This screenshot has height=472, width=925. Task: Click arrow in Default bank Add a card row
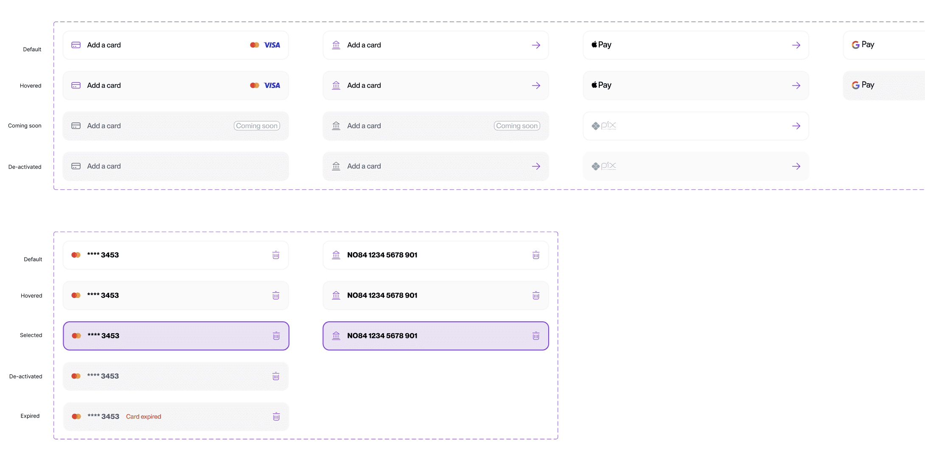coord(536,45)
